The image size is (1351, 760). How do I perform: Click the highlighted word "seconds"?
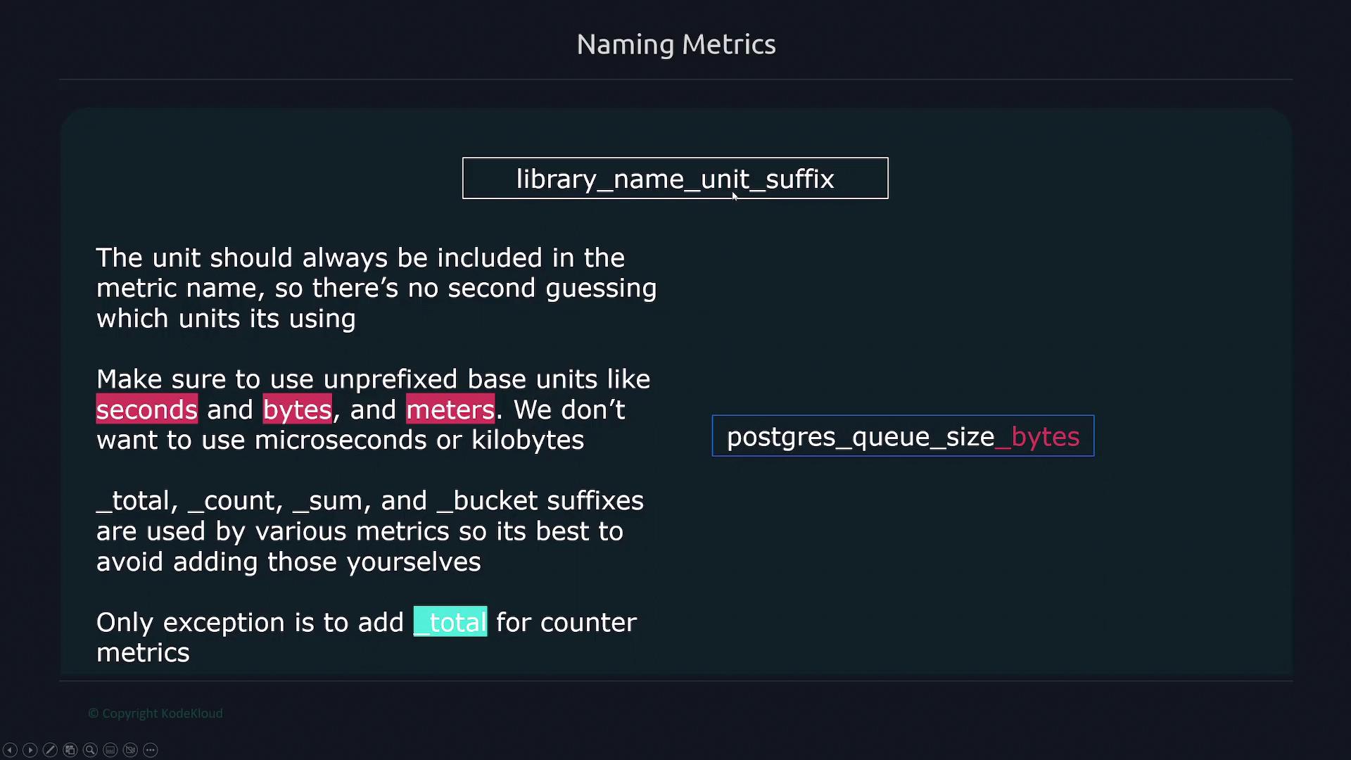(x=147, y=410)
